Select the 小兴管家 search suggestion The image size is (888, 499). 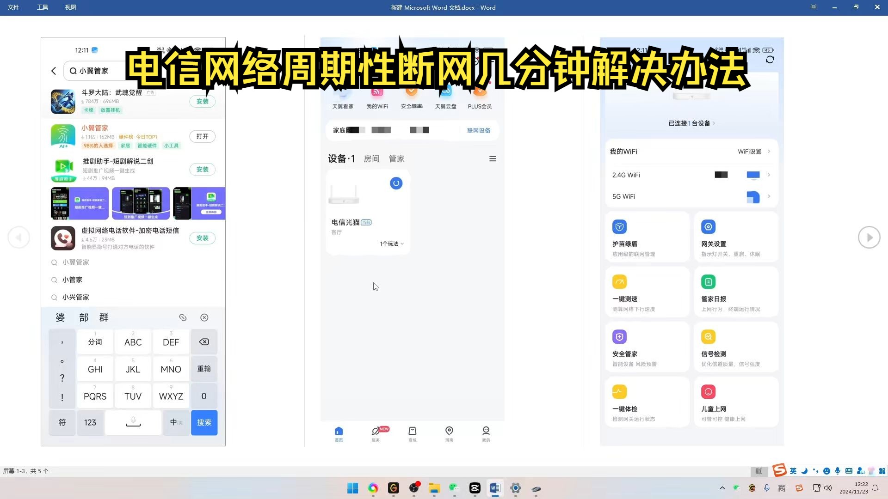[76, 297]
